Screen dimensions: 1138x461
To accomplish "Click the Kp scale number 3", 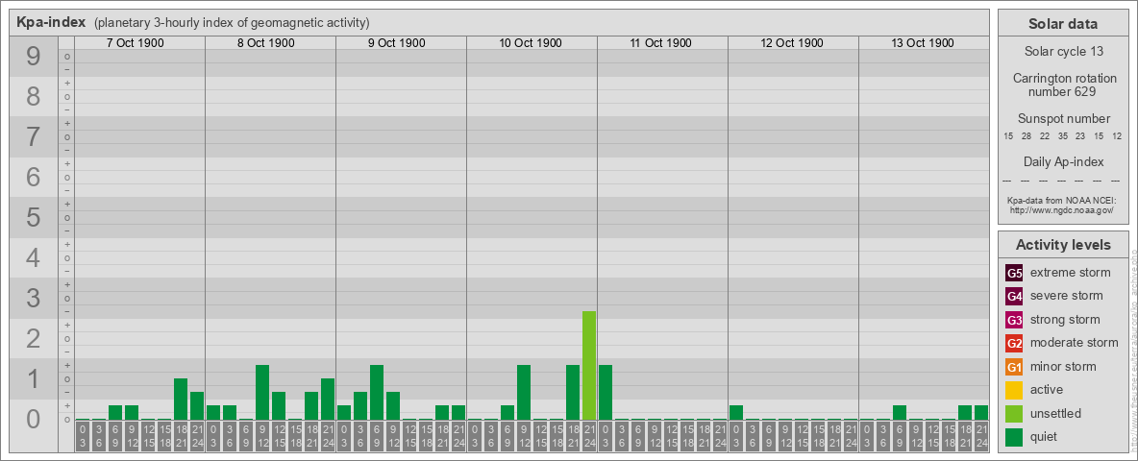I will [x=34, y=298].
